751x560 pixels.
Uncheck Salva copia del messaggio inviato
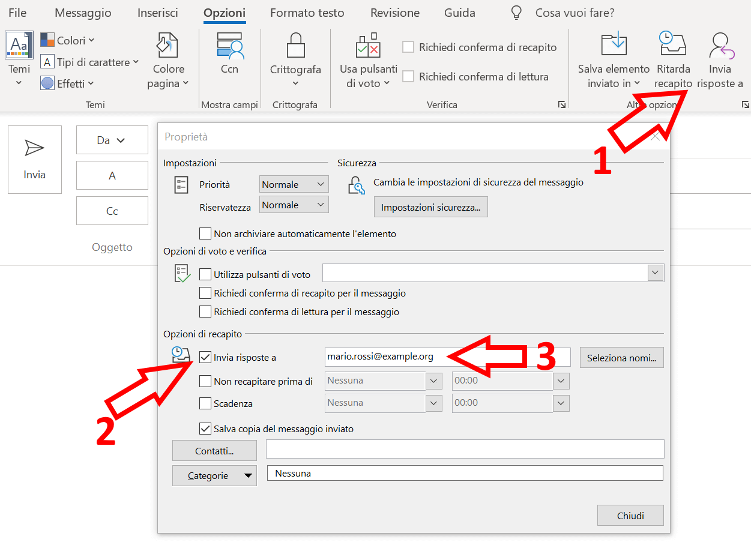point(205,429)
